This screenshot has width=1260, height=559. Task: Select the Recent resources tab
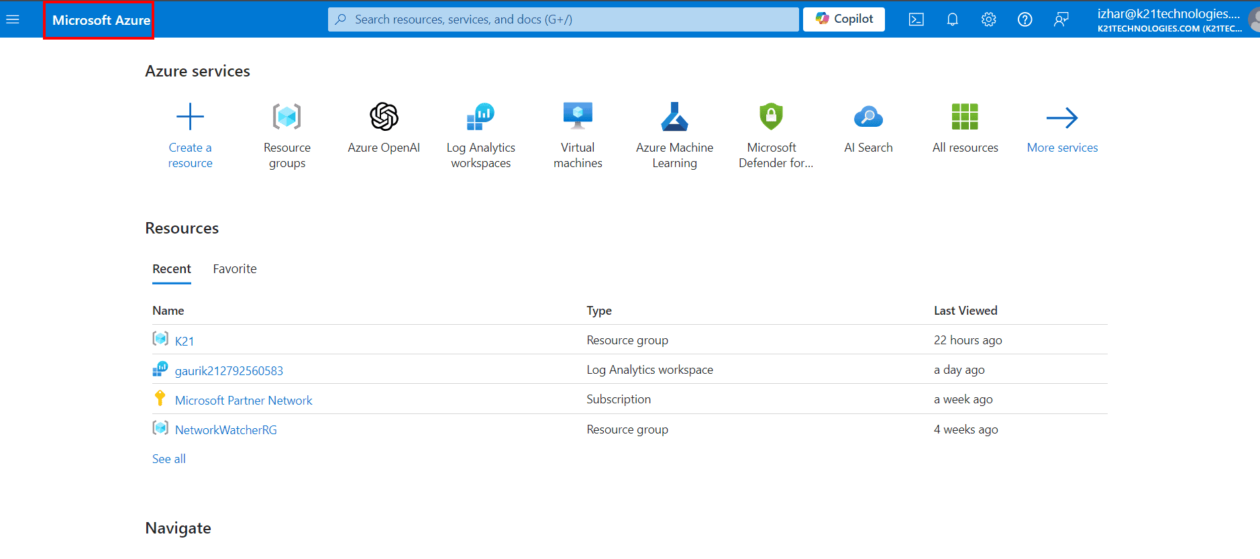pyautogui.click(x=172, y=269)
